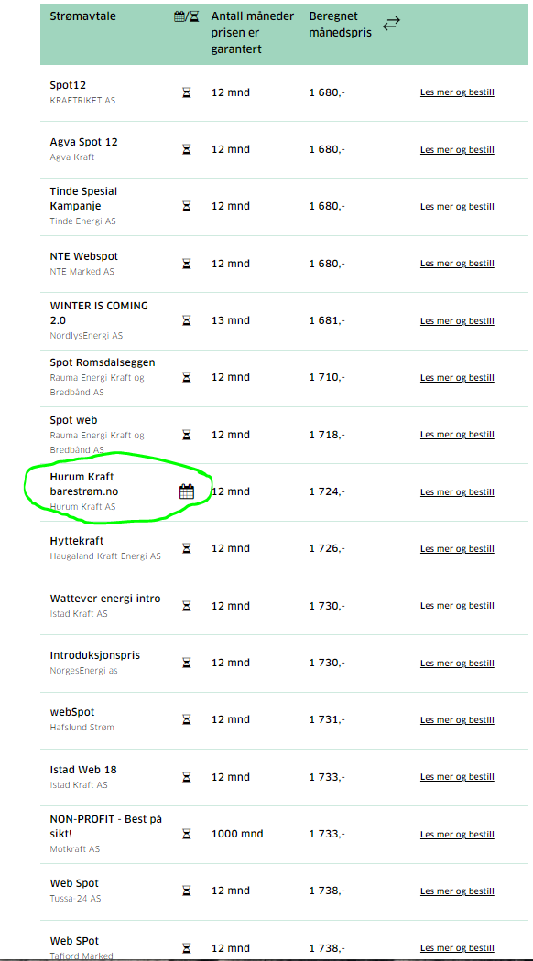This screenshot has height=961, width=533.
Task: Click hourglass icon in NTE Webspot row
Action: [187, 264]
